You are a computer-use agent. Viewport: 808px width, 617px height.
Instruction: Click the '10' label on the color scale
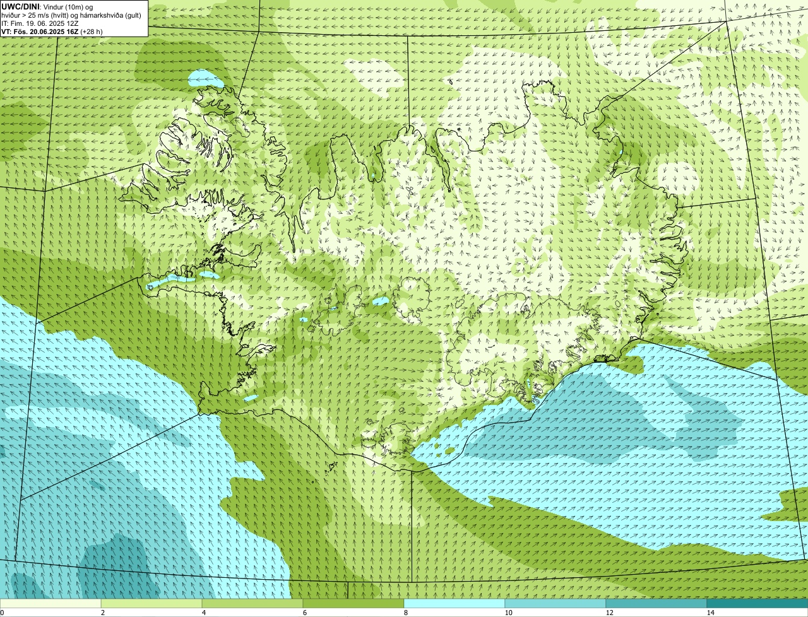(x=508, y=613)
